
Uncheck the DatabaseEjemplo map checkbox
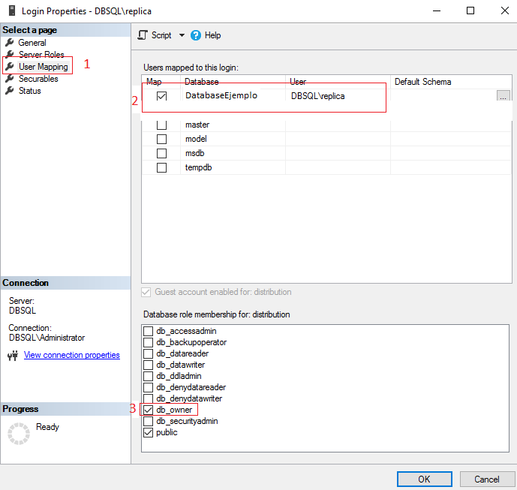[x=161, y=96]
